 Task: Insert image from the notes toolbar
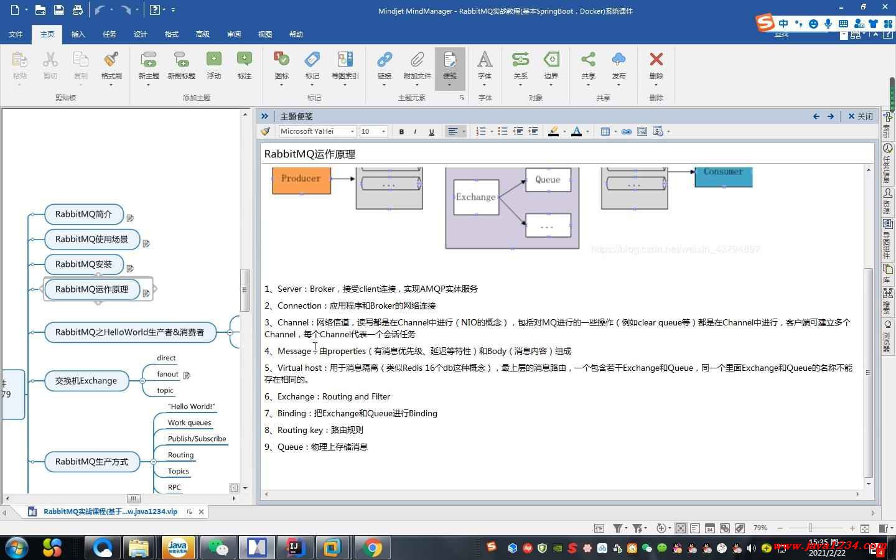click(642, 131)
